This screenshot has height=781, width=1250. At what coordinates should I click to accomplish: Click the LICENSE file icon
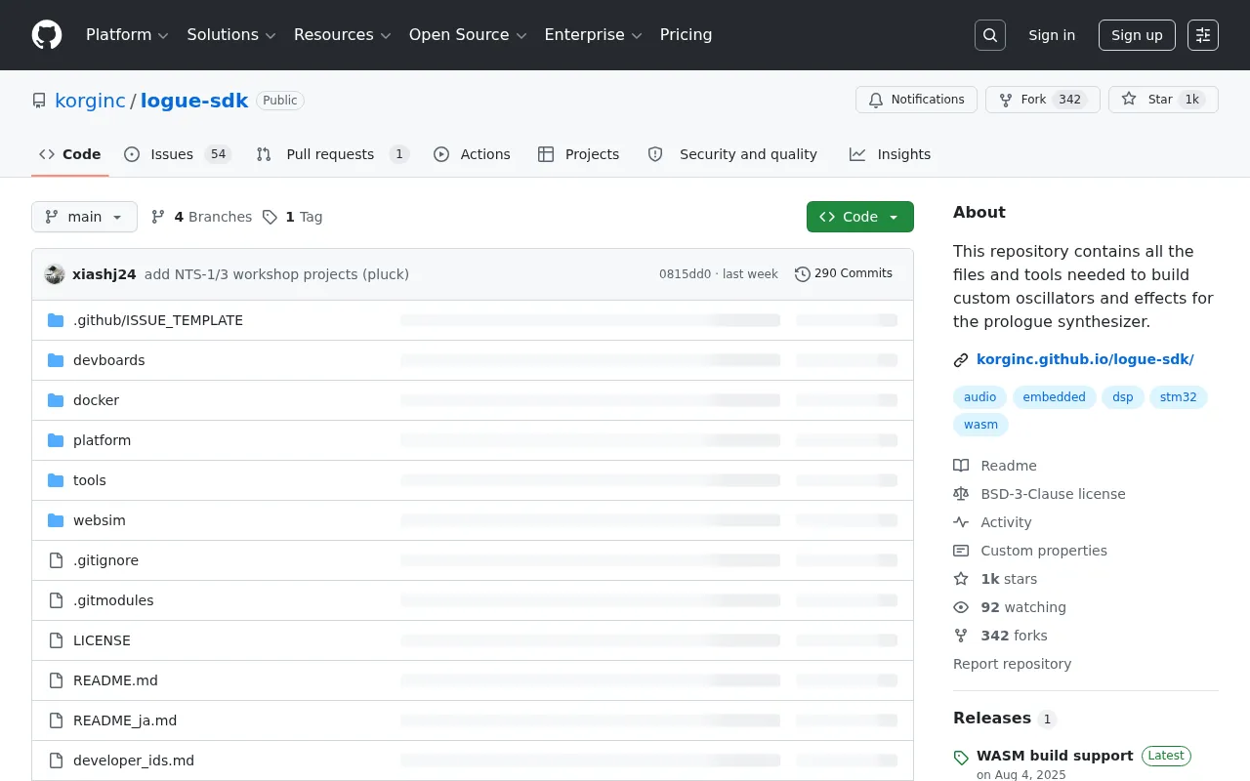click(x=56, y=640)
